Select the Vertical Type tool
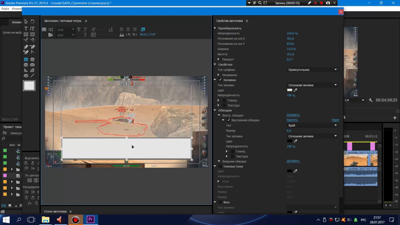 click(32, 28)
